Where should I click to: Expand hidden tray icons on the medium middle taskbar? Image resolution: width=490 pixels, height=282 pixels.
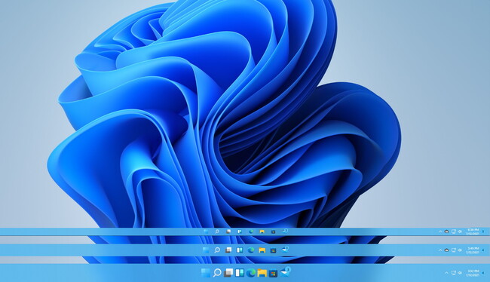(x=440, y=250)
